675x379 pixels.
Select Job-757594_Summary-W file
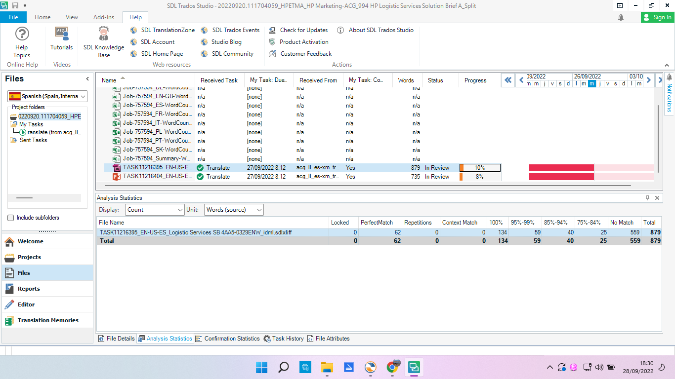click(157, 159)
